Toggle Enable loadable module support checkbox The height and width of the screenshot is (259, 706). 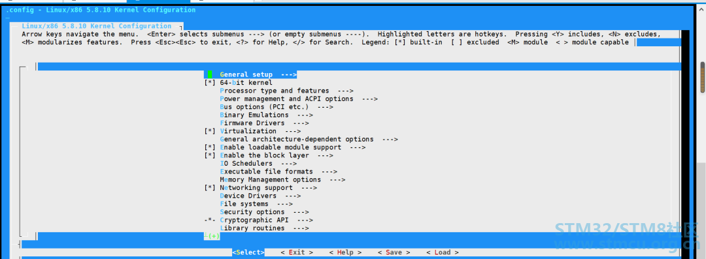click(210, 147)
